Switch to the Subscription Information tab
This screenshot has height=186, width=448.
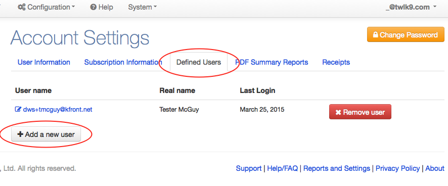point(123,62)
